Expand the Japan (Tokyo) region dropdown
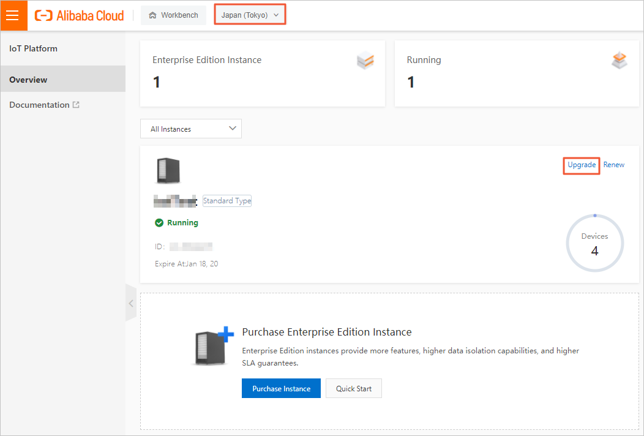The height and width of the screenshot is (436, 644). tap(250, 15)
